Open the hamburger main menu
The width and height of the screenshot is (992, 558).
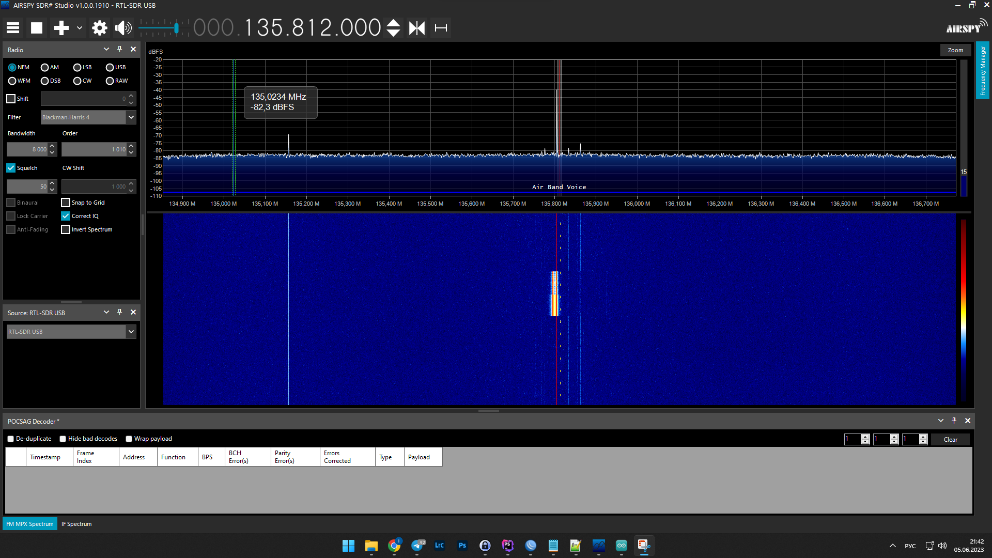[x=13, y=28]
